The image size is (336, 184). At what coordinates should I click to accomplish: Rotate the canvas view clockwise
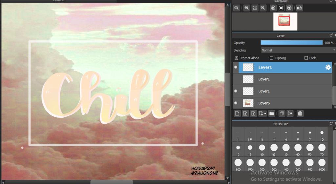click(x=289, y=8)
